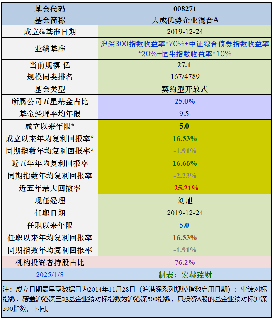Screen dimensions: 272x319
Task: Select benchmark text starting with 沪深300指数收益率
Action: (x=185, y=49)
